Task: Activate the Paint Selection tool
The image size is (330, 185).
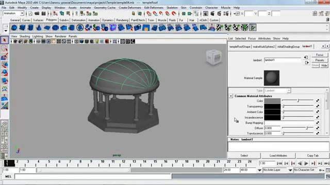Action: tap(5, 57)
